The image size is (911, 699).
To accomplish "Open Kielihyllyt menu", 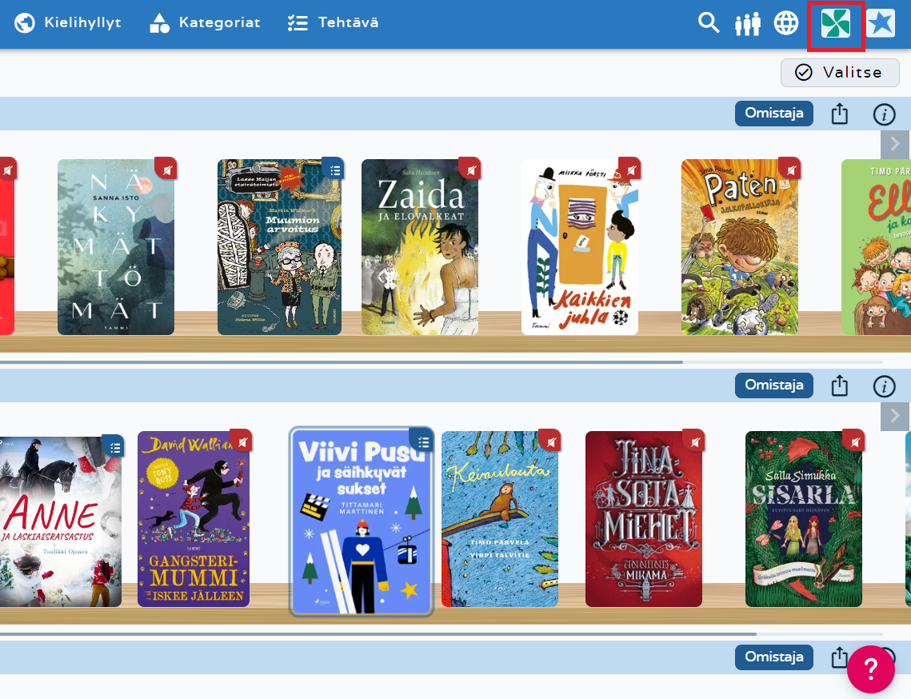I will coord(67,22).
